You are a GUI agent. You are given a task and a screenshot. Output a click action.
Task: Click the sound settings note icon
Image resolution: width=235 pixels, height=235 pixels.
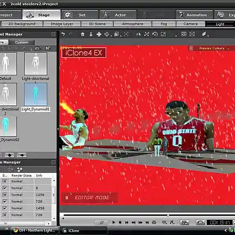[172, 222]
